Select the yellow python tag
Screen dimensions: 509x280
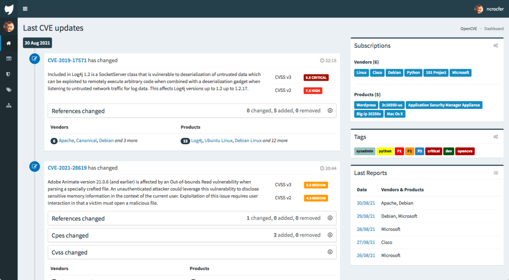384,151
